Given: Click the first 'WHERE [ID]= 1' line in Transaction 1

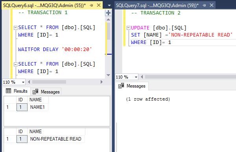Looking at the screenshot, I should pos(38,35).
